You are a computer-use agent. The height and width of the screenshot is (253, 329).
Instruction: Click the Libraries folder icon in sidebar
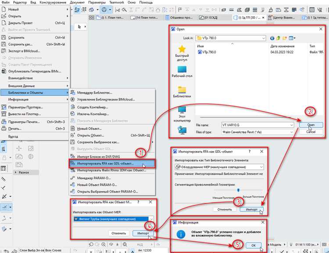(182, 90)
